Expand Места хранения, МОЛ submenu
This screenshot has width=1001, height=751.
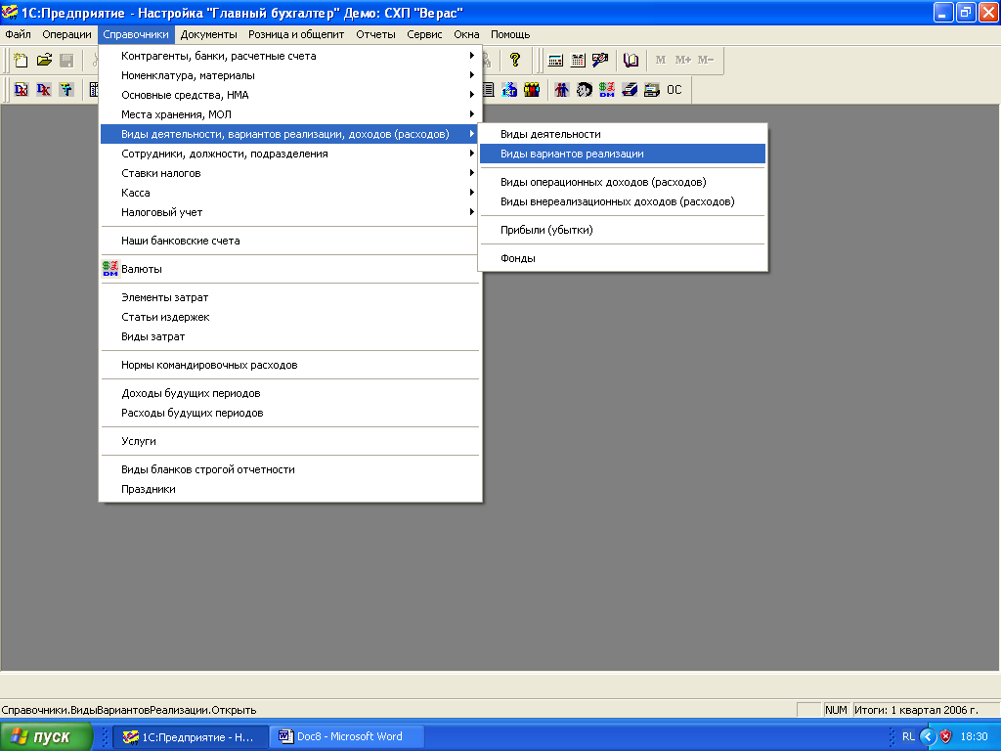point(289,115)
